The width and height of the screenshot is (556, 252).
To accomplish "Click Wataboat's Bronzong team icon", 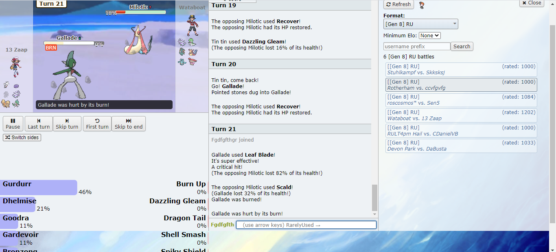I will click(182, 62).
